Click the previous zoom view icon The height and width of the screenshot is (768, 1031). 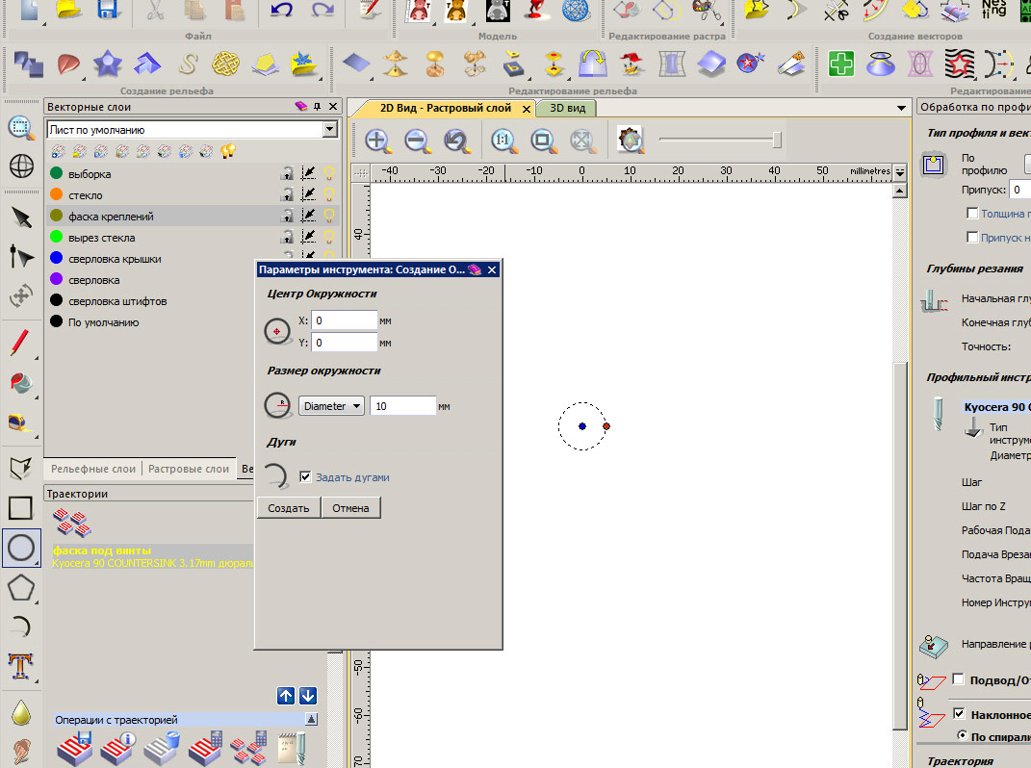pyautogui.click(x=457, y=141)
